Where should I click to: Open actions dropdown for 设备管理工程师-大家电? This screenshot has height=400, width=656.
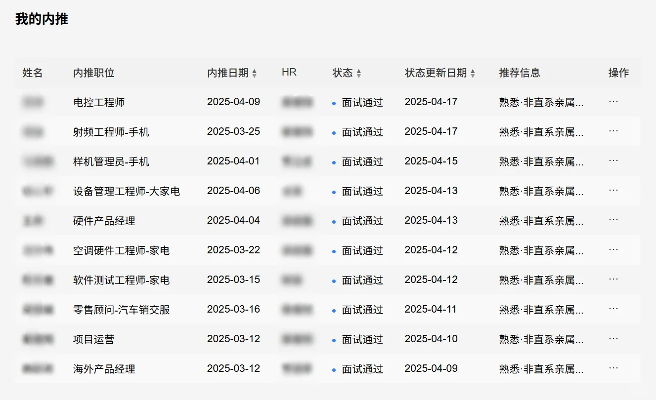pyautogui.click(x=613, y=191)
